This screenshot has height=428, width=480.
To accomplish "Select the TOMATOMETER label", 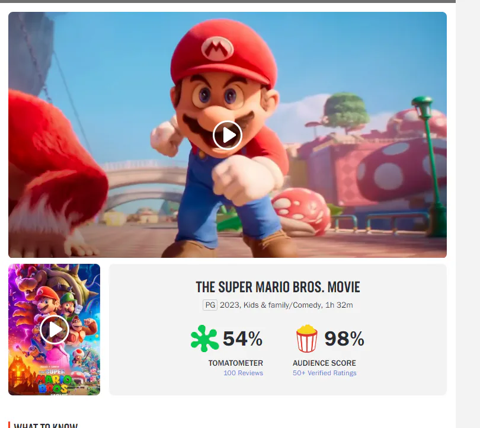I will click(x=236, y=363).
